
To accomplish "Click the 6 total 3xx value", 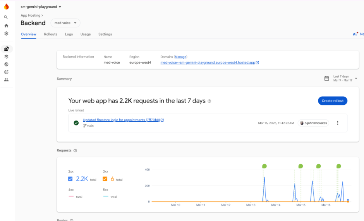I will [x=112, y=179].
